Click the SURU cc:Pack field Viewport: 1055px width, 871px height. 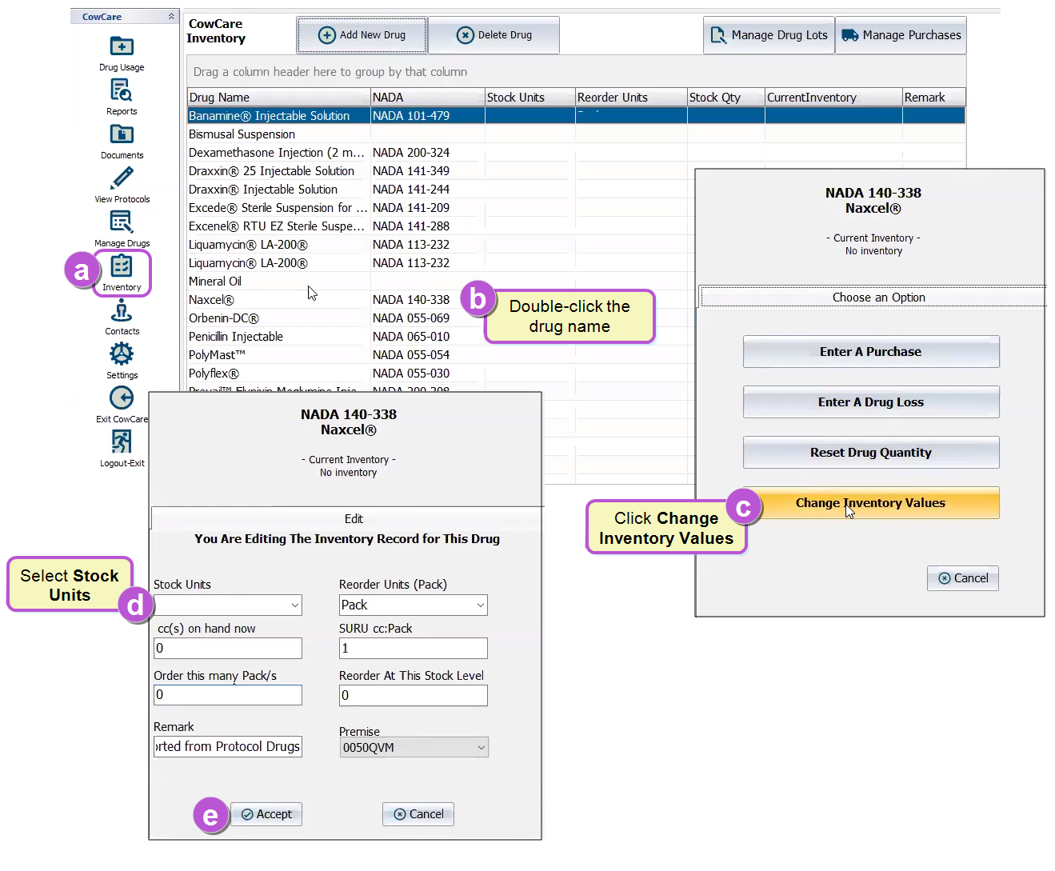(x=414, y=649)
